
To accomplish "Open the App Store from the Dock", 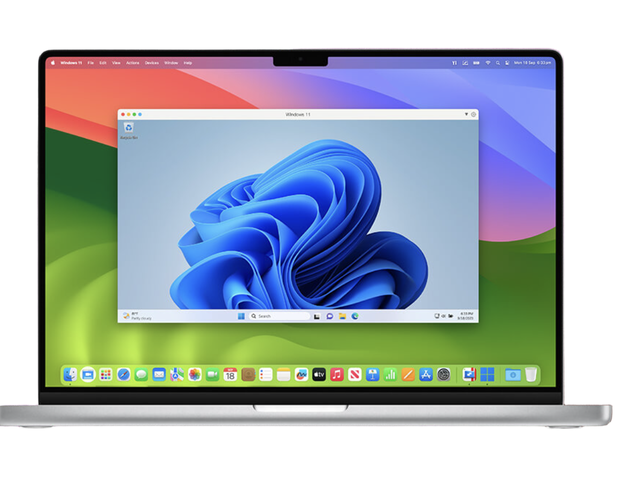I will pyautogui.click(x=426, y=375).
